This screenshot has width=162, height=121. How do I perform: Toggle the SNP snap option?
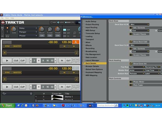tap(65, 30)
